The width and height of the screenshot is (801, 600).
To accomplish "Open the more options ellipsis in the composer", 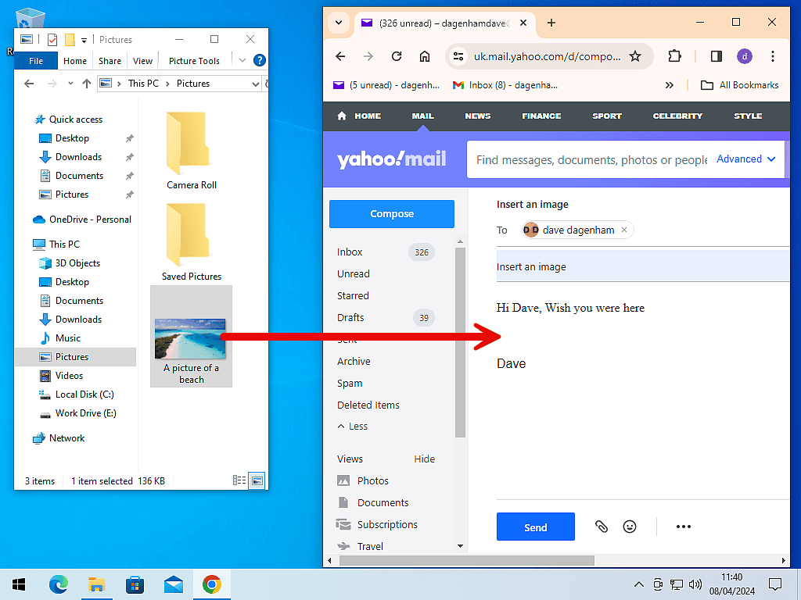I will (683, 527).
